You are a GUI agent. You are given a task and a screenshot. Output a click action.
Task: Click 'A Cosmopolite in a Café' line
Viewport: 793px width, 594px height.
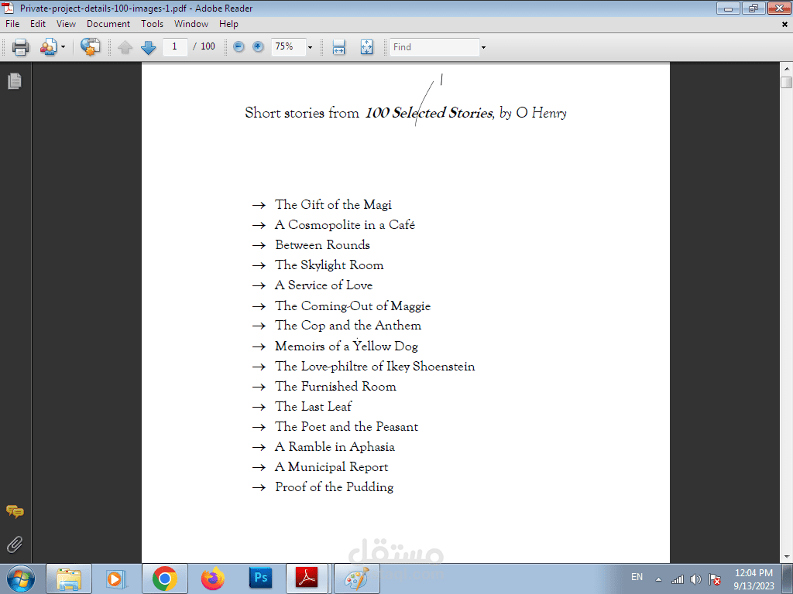[345, 225]
